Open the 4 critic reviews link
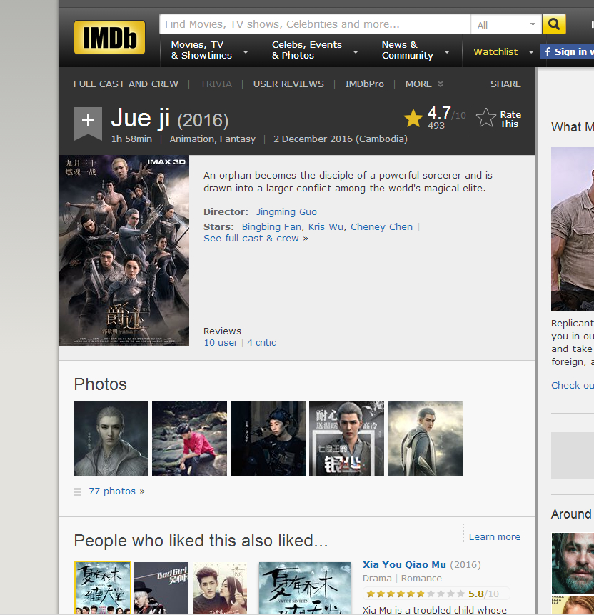The image size is (594, 615). 261,342
